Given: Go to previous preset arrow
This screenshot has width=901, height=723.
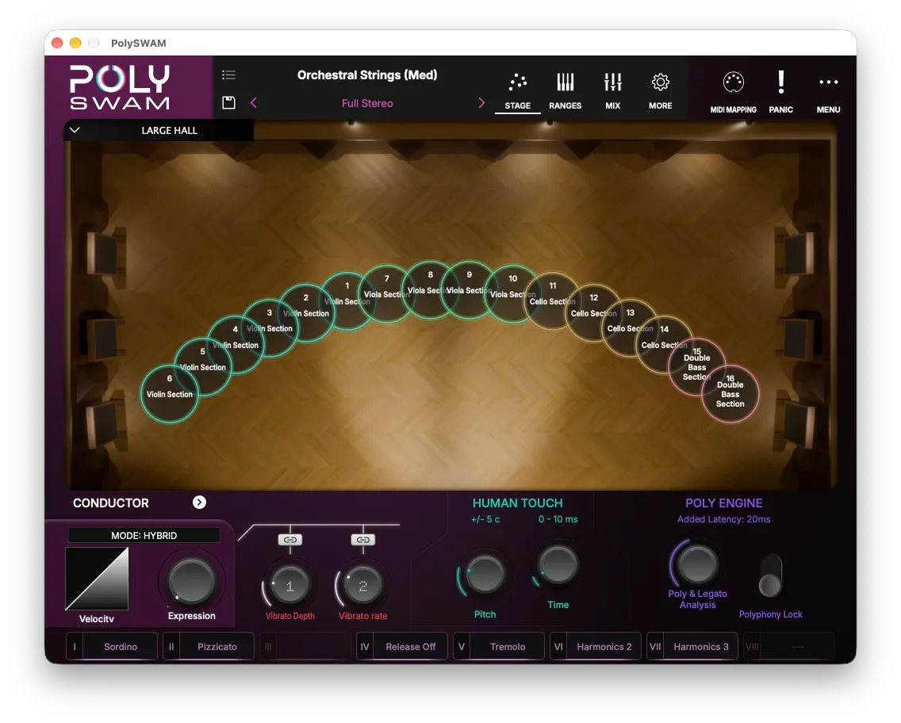Looking at the screenshot, I should point(254,103).
